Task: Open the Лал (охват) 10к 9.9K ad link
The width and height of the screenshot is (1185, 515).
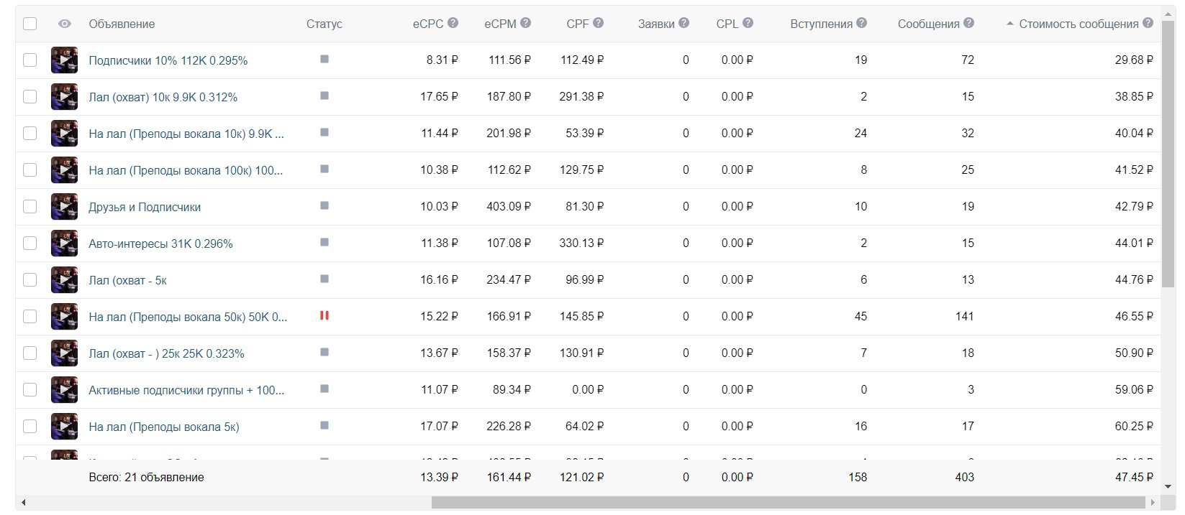Action: pos(163,97)
